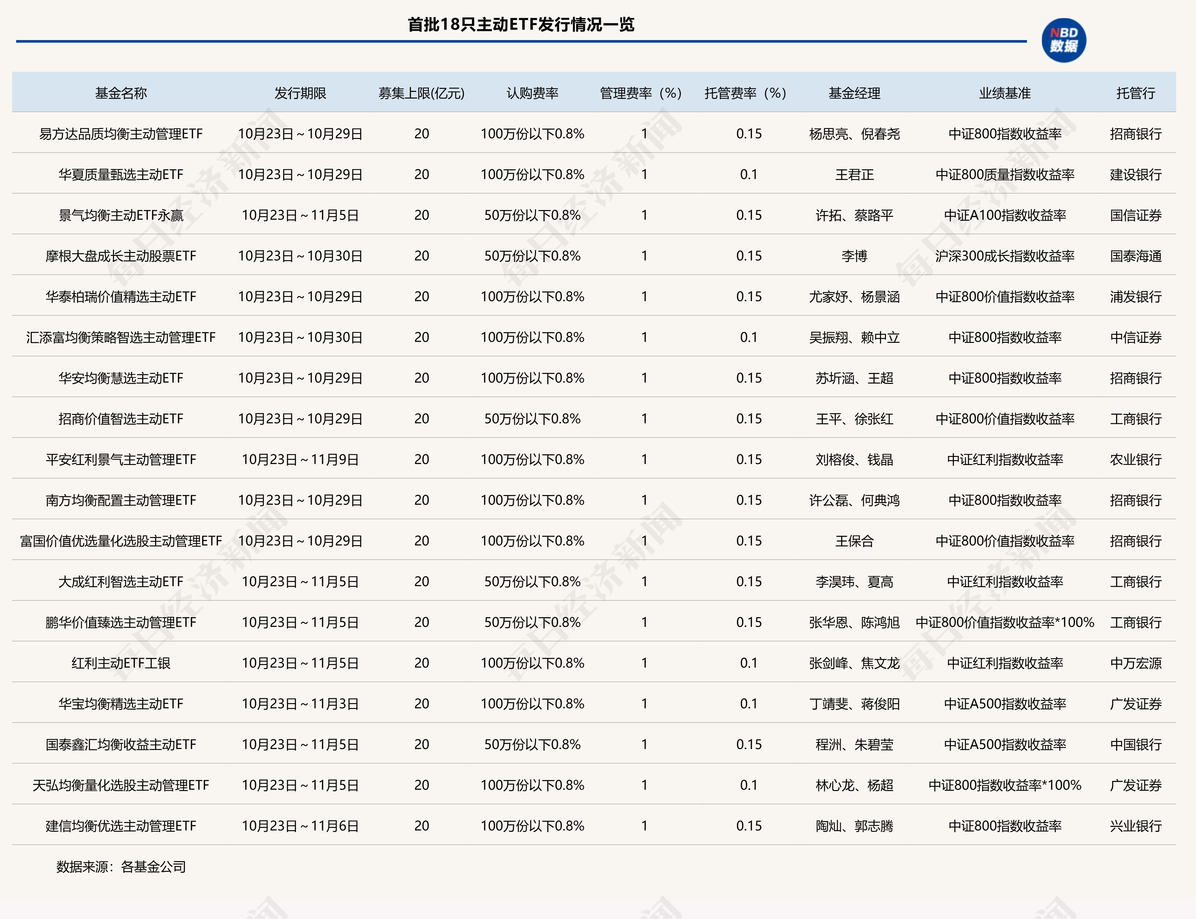Screen dimensions: 1196x919
Task: Select fund name 红利主动ETF工银
Action: coord(121,663)
